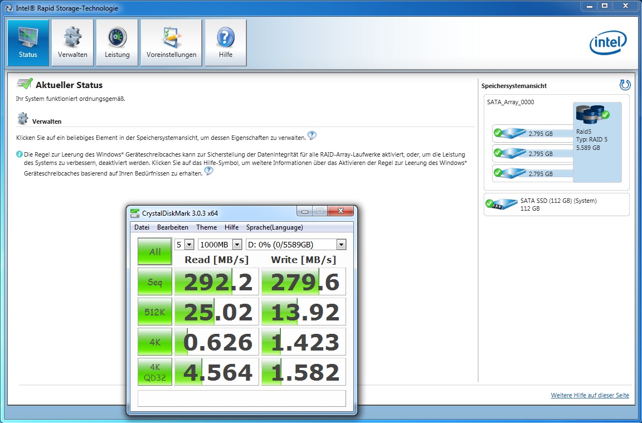Start the 4K benchmark
The width and height of the screenshot is (642, 423).
[x=155, y=342]
